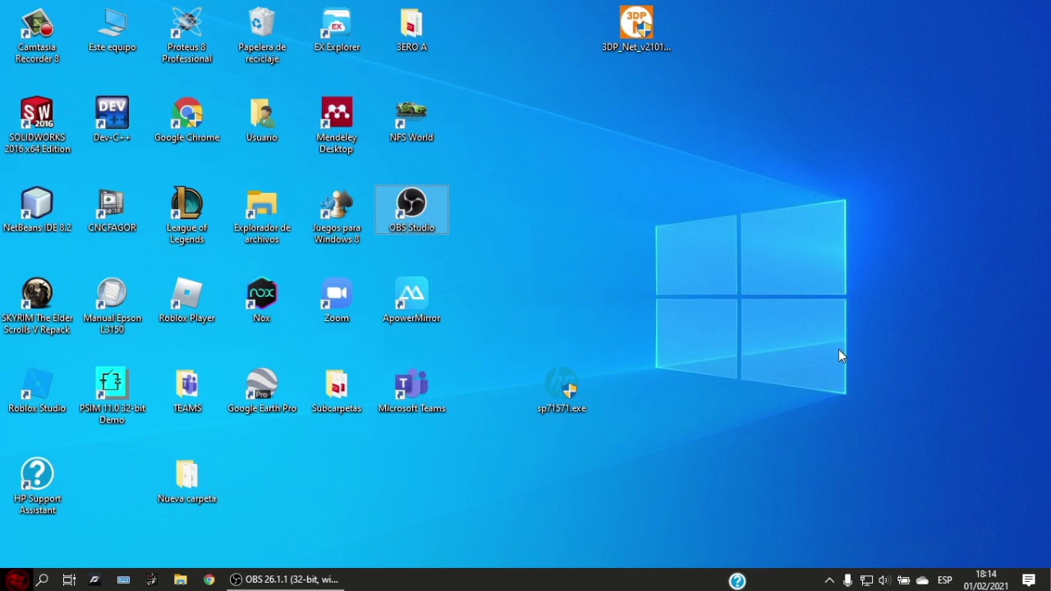Select the NFS World shortcut

[411, 121]
